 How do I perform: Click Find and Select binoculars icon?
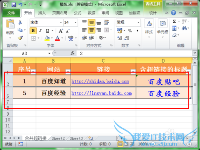184,28
